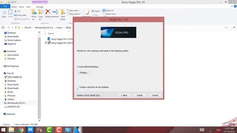237x133 pixels.
Task: Open green Camtasia icon on taskbar
Action: 49,130
